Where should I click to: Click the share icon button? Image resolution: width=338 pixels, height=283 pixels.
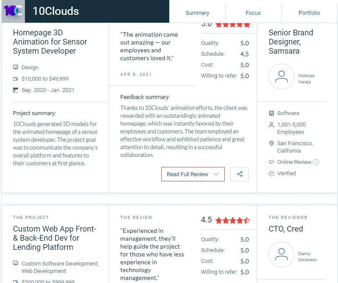240,174
